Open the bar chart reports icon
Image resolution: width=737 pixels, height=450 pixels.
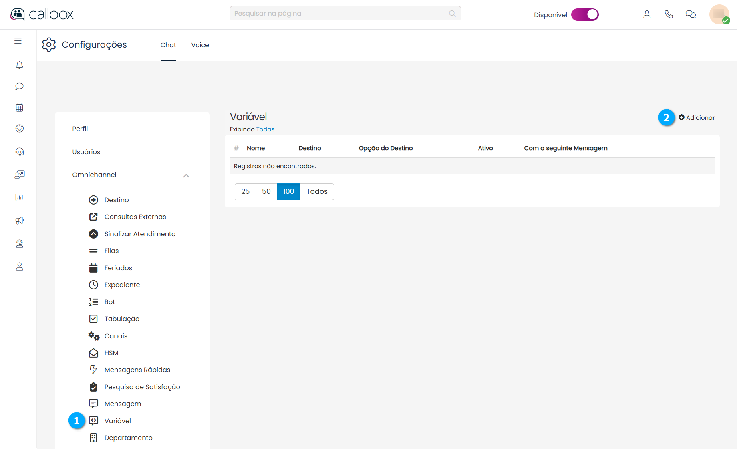coord(19,197)
